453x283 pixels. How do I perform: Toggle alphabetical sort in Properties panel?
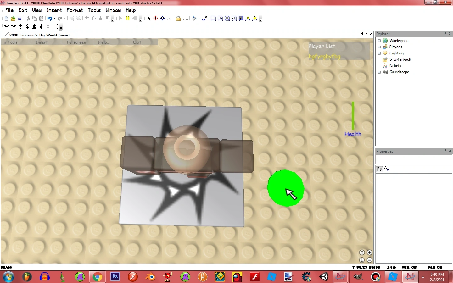click(387, 169)
